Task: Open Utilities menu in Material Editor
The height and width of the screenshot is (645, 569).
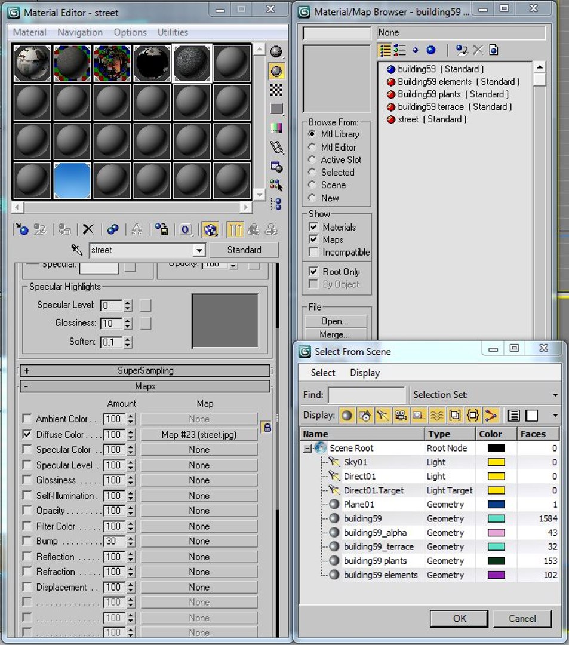Action: click(173, 32)
